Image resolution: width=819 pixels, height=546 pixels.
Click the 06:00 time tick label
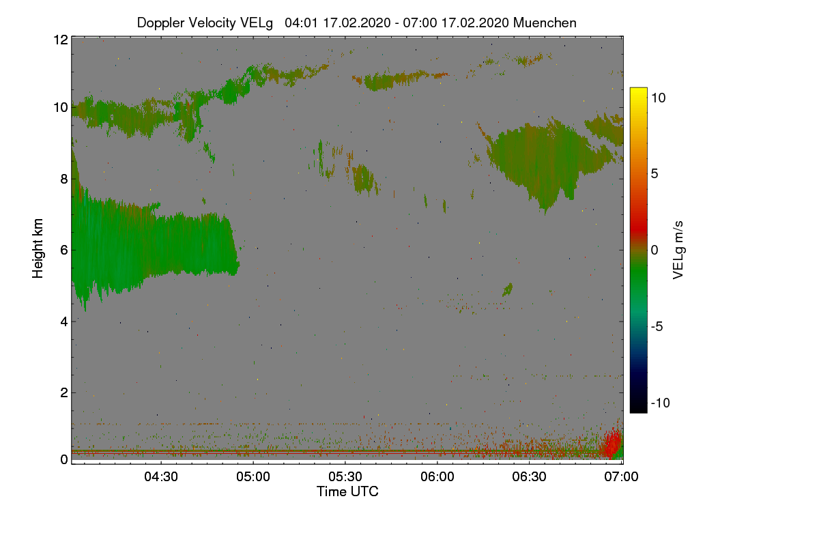point(437,476)
